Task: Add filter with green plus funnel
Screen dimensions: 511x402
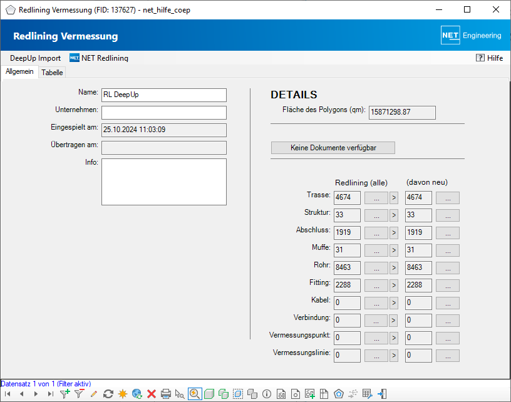Action: [x=65, y=394]
